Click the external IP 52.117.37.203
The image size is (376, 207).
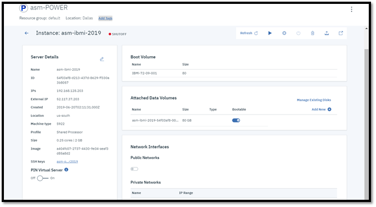click(68, 99)
